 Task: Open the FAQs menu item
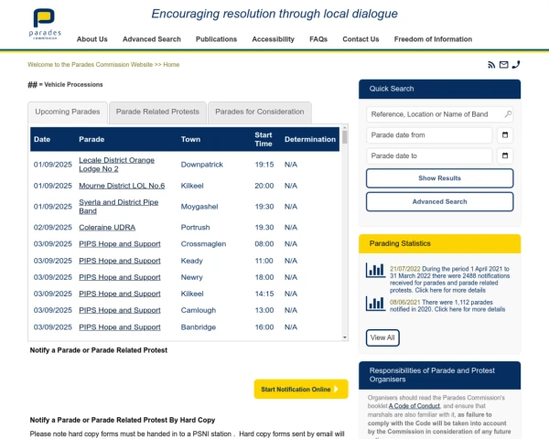point(318,39)
